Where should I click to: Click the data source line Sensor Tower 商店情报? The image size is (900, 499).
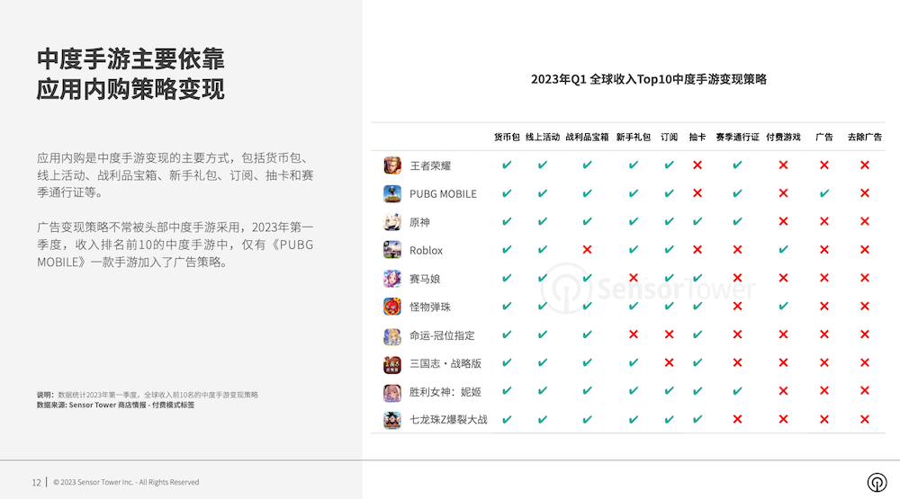(x=115, y=405)
